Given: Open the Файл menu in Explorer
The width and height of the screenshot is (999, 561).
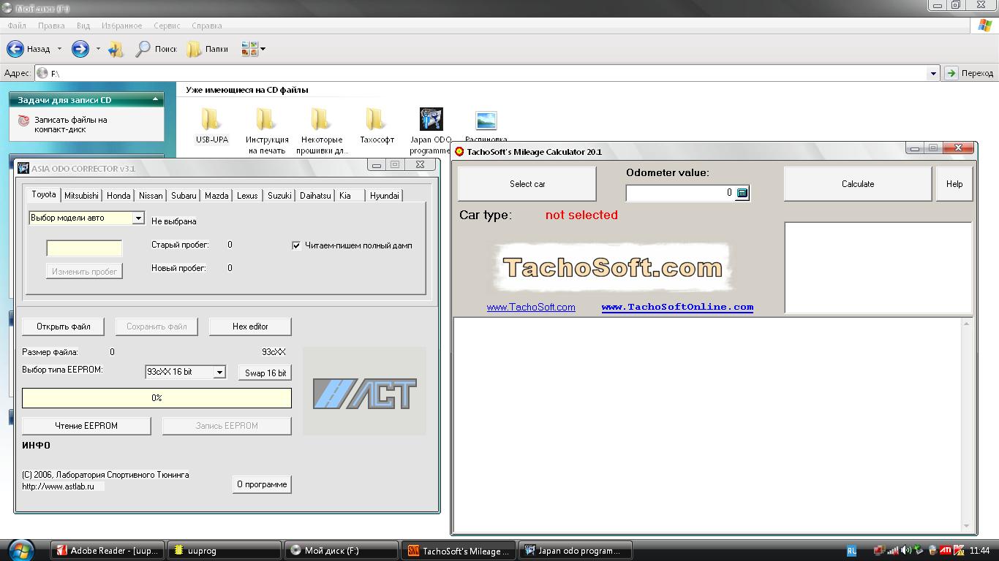Looking at the screenshot, I should tap(17, 26).
